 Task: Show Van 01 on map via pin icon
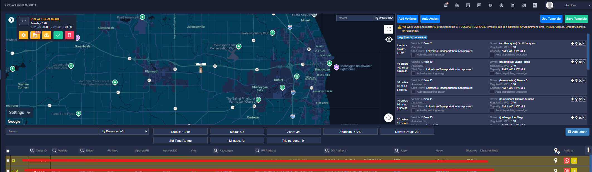pos(576,44)
